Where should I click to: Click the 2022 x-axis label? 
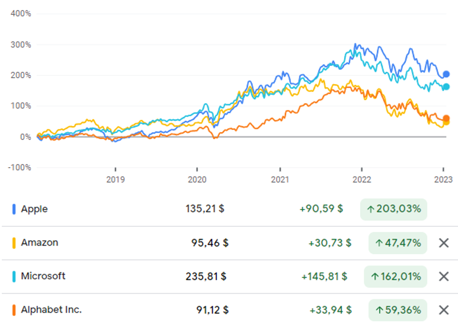click(x=362, y=179)
